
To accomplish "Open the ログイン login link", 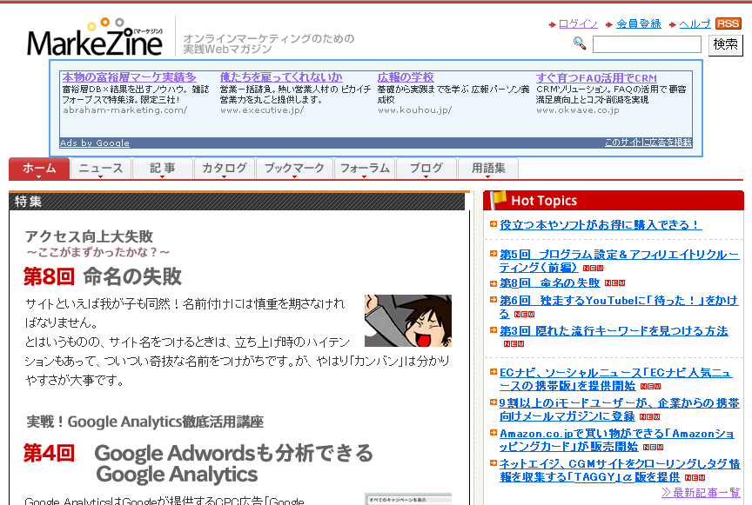I will click(x=578, y=24).
